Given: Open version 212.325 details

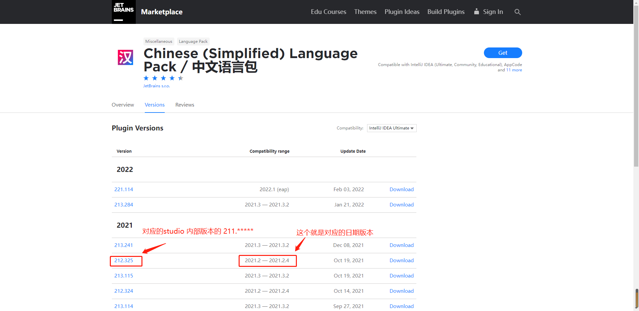Looking at the screenshot, I should 124,261.
